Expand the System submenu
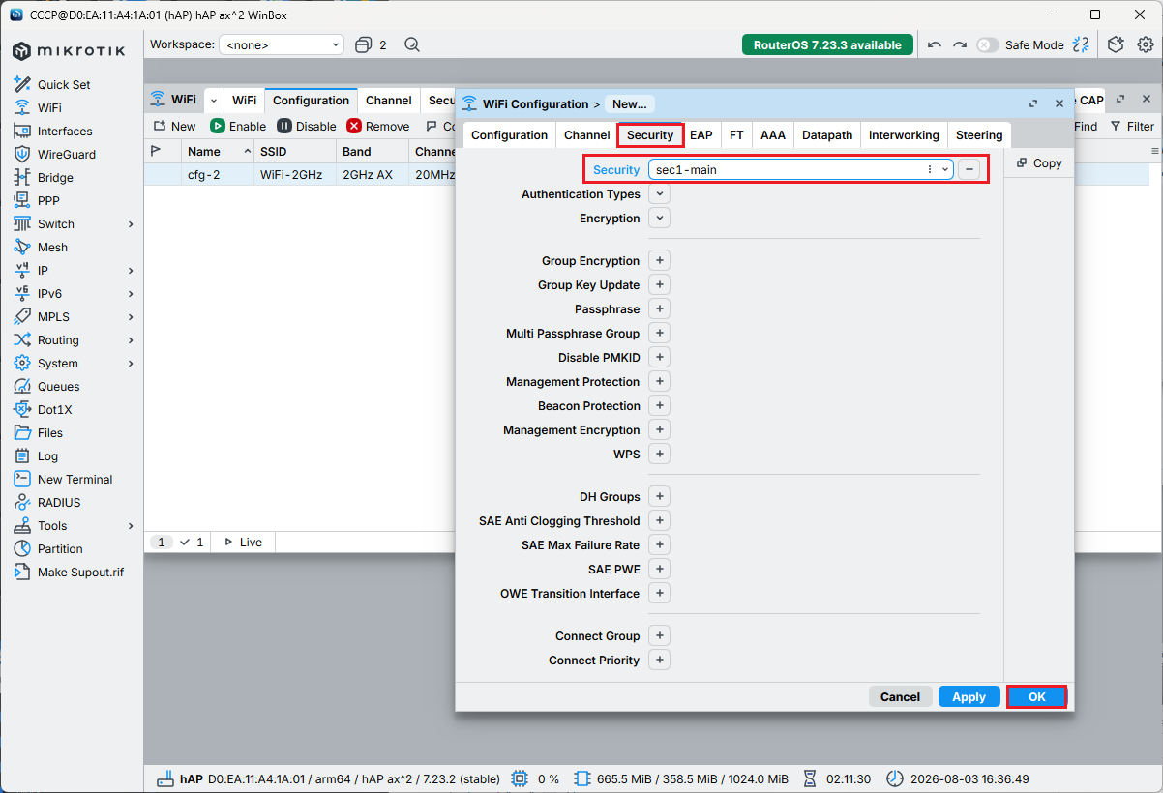This screenshot has height=793, width=1163. point(131,363)
